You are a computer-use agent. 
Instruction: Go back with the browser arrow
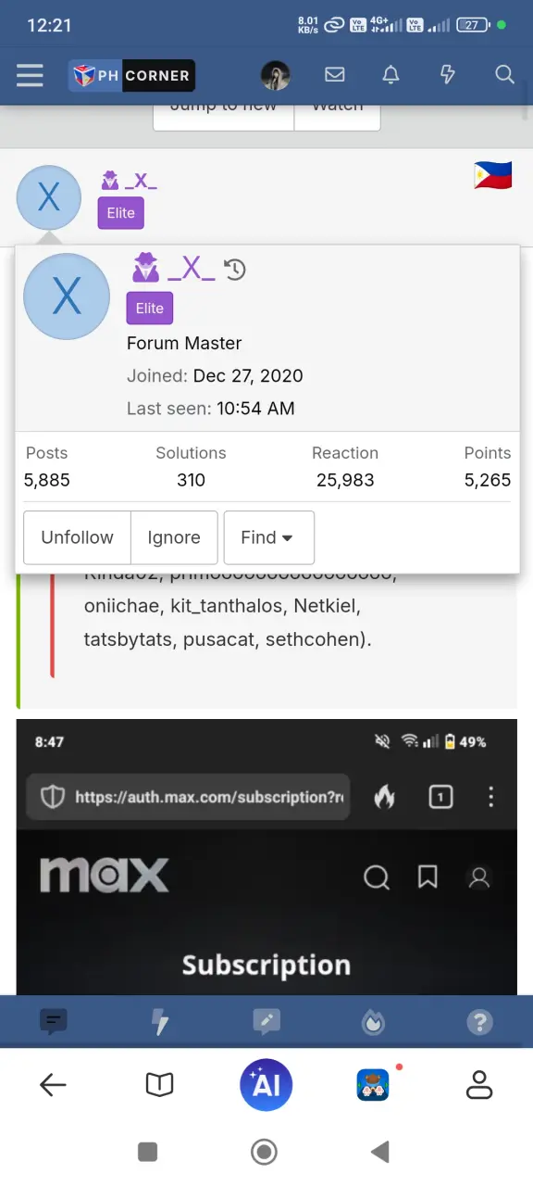(54, 1084)
